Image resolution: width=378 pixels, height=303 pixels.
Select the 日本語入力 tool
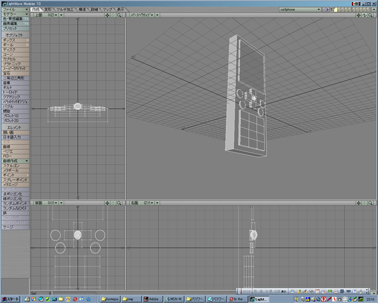pyautogui.click(x=15, y=137)
